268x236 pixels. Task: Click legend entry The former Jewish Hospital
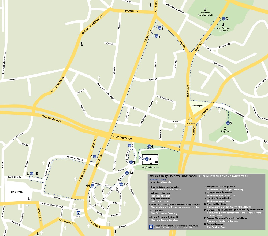point(221,195)
